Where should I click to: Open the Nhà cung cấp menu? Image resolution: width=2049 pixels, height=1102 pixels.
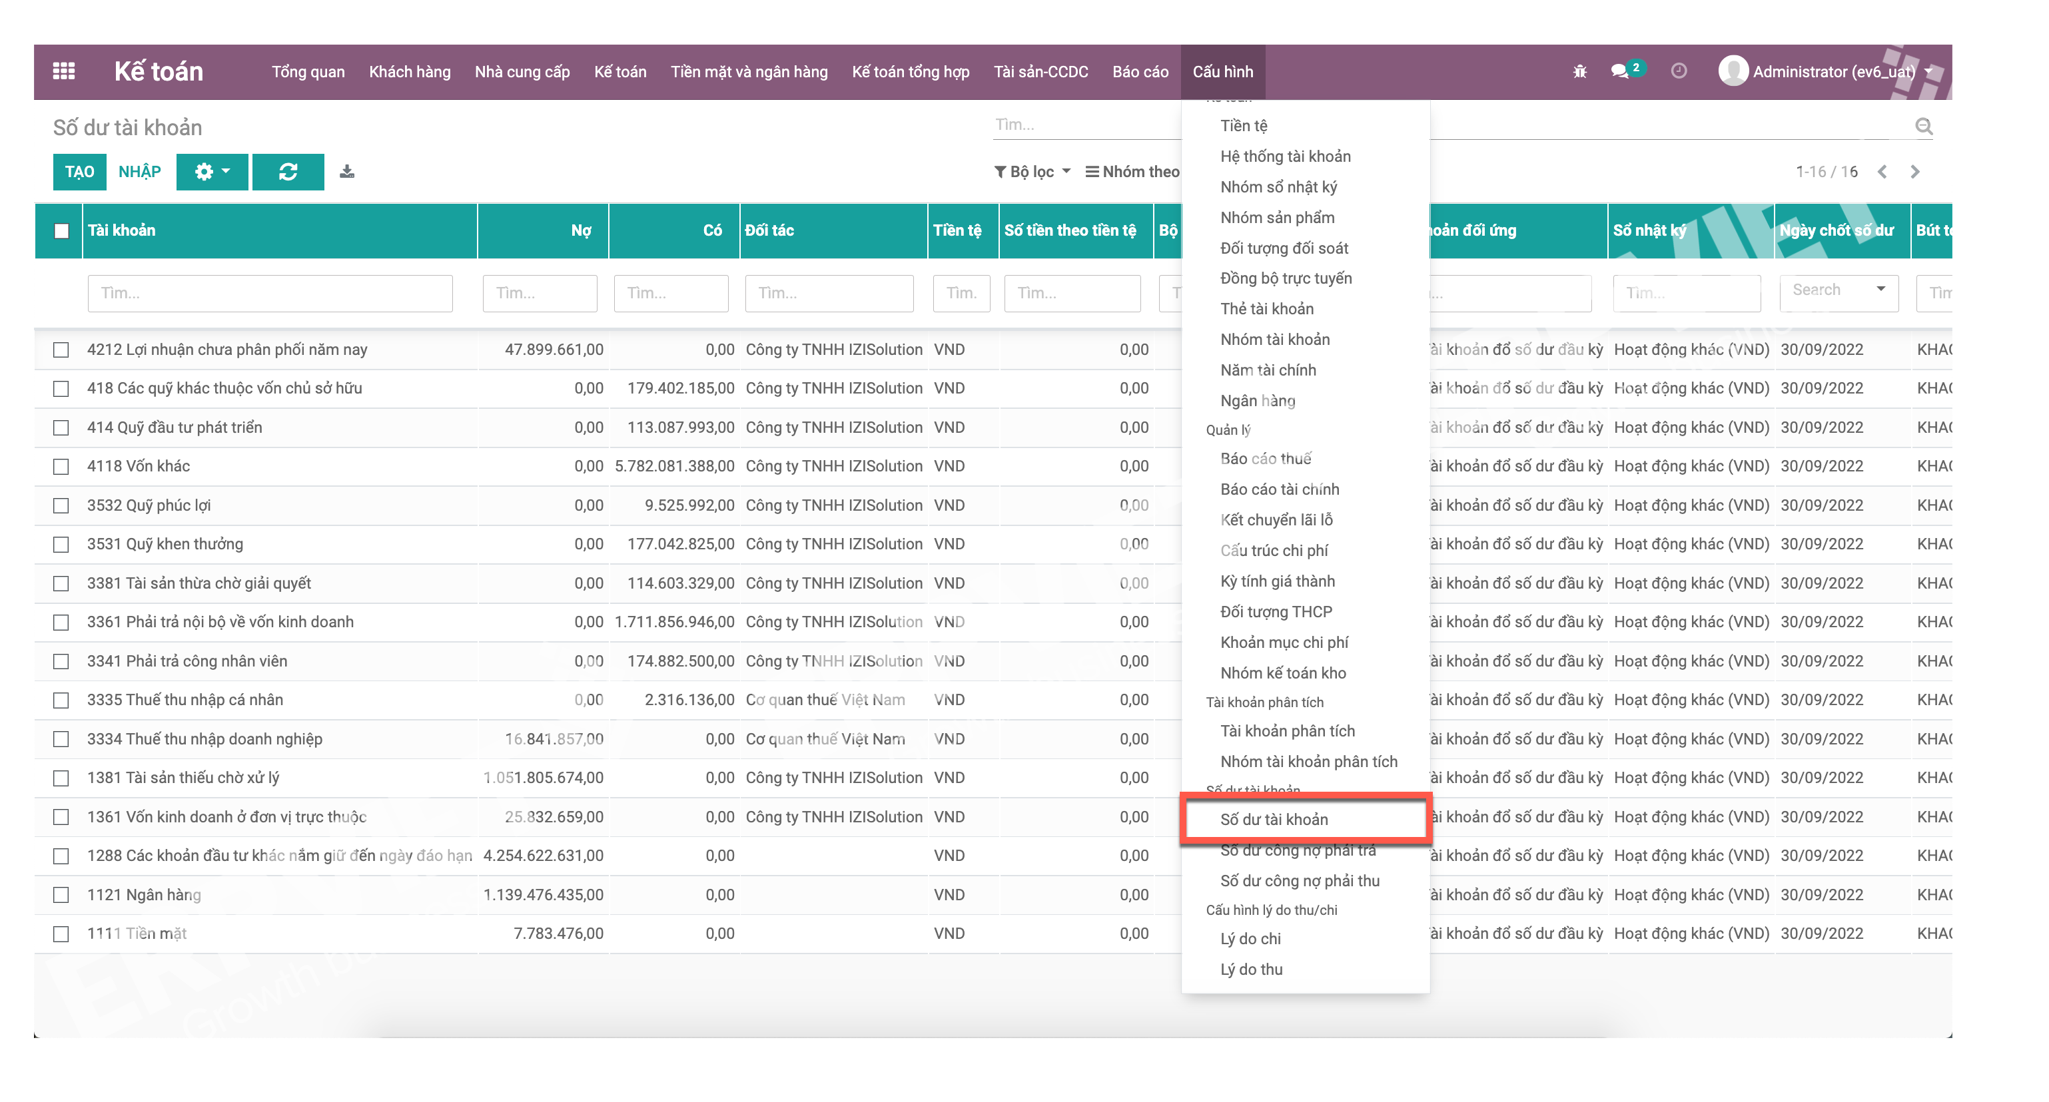pos(522,71)
